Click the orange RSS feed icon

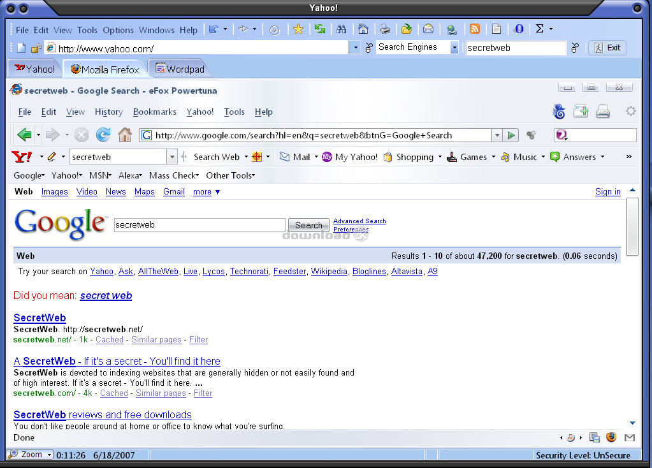pyautogui.click(x=474, y=29)
